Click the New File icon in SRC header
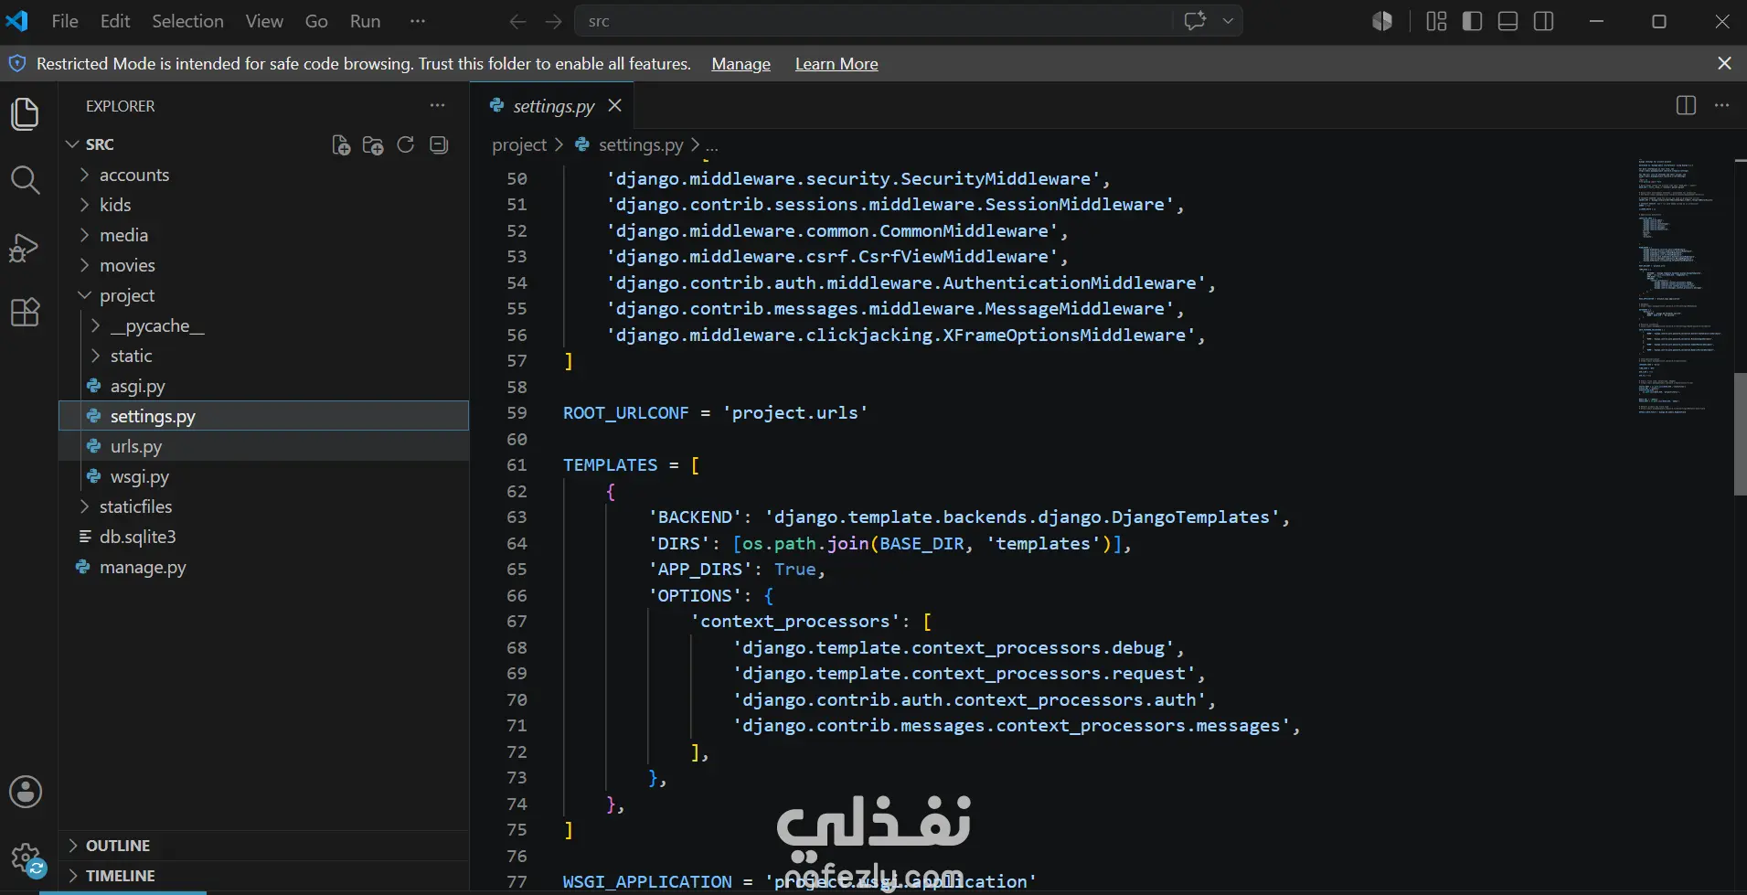Image resolution: width=1747 pixels, height=895 pixels. point(341,144)
